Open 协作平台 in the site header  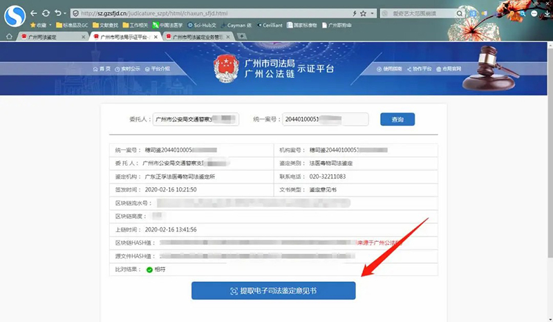point(420,69)
